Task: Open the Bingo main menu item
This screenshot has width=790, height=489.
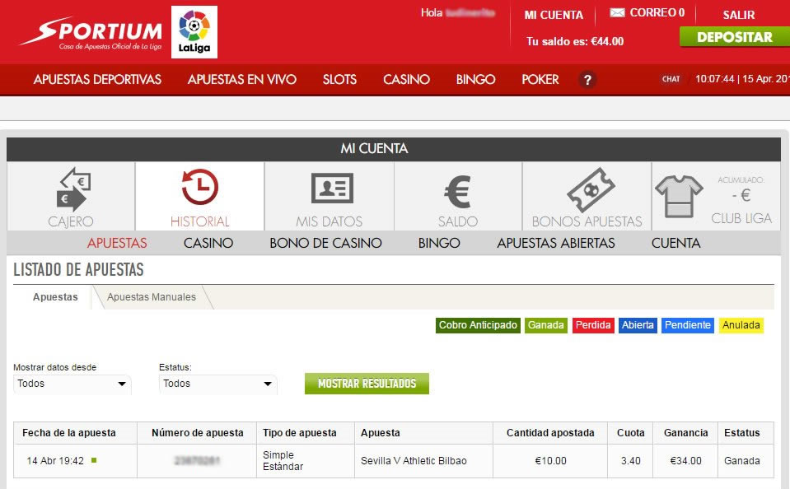Action: (x=475, y=80)
